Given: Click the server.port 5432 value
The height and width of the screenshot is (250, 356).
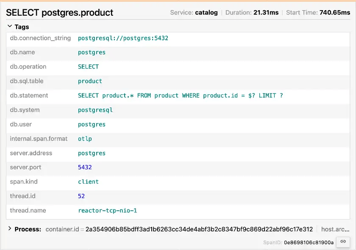Looking at the screenshot, I should [85, 168].
